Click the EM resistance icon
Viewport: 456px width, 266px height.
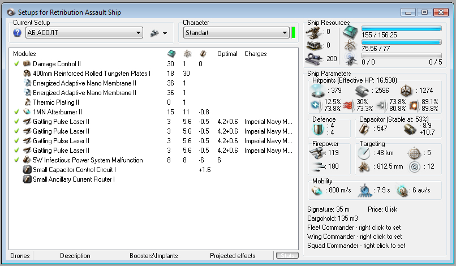(316, 105)
